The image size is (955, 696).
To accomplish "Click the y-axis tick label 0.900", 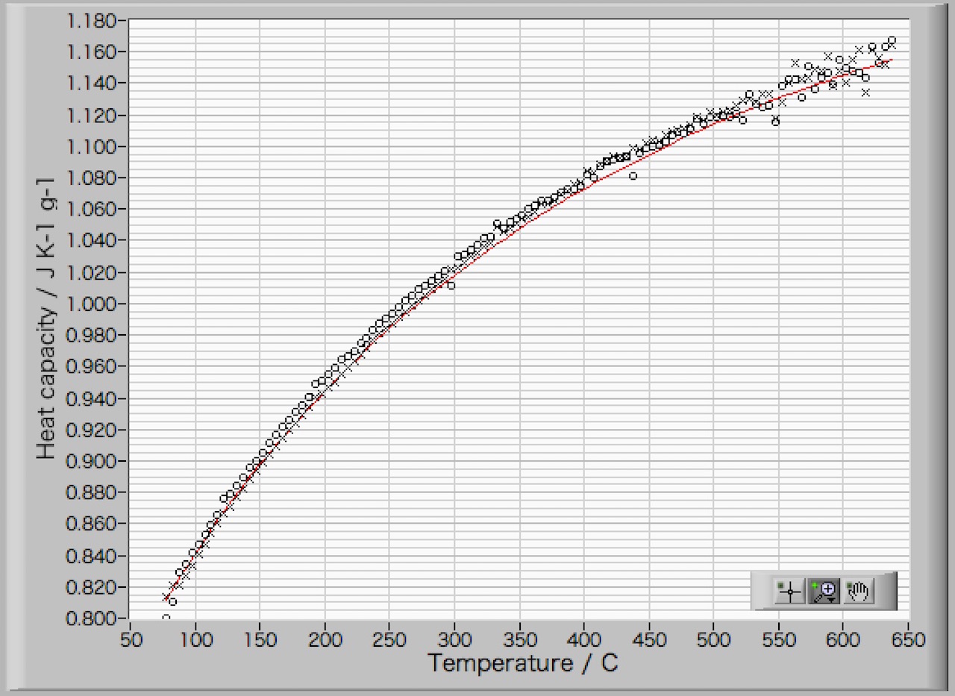I will tap(92, 461).
